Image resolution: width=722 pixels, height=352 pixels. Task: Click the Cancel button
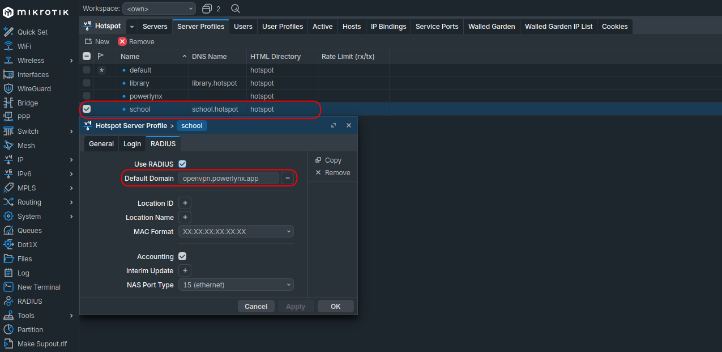pos(256,306)
